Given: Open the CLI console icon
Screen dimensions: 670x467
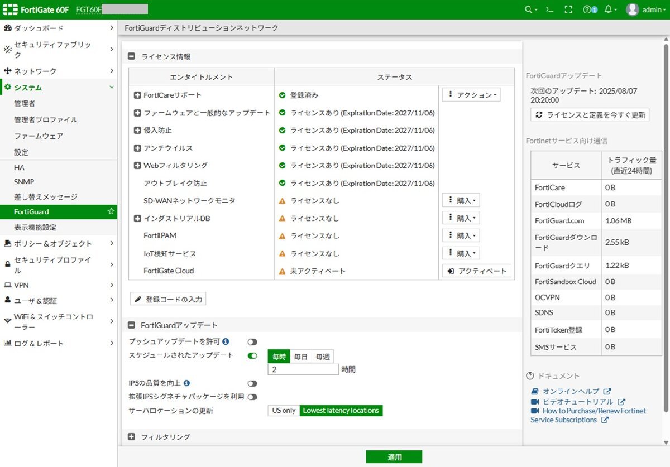Looking at the screenshot, I should [x=550, y=9].
